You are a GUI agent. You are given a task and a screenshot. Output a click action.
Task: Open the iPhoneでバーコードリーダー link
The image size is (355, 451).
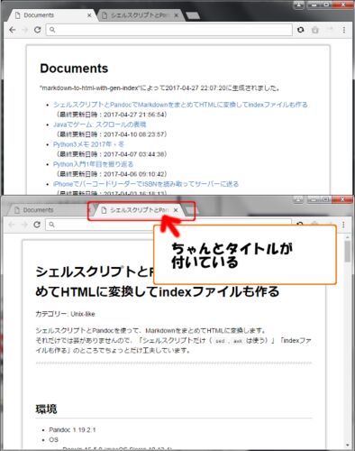pos(146,184)
